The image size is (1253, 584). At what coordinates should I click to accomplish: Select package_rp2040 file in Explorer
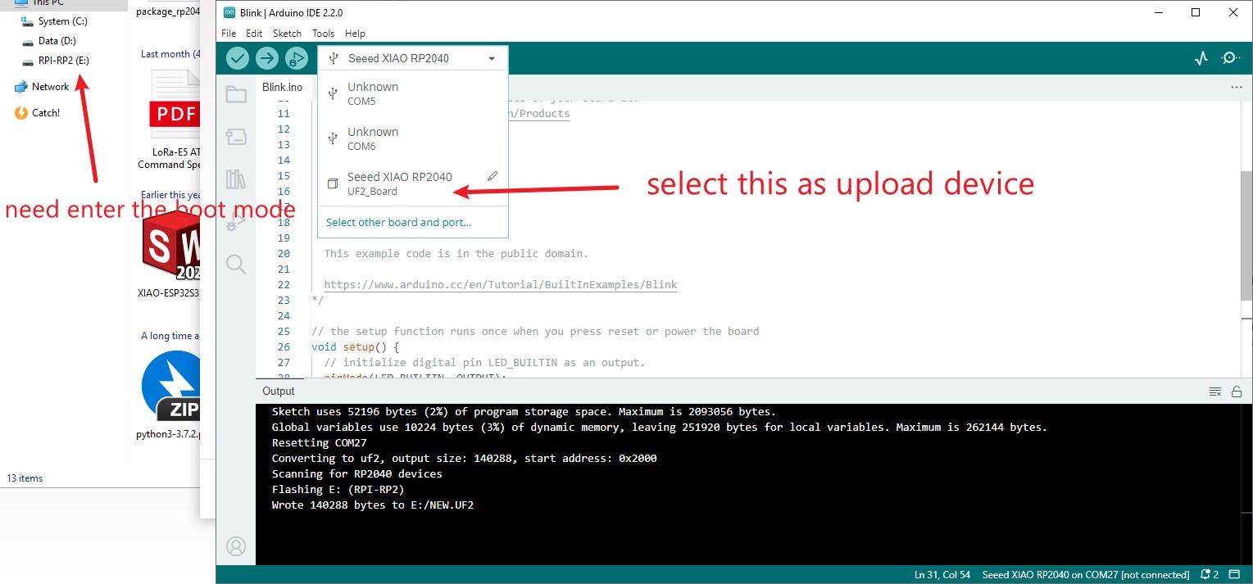coord(168,11)
